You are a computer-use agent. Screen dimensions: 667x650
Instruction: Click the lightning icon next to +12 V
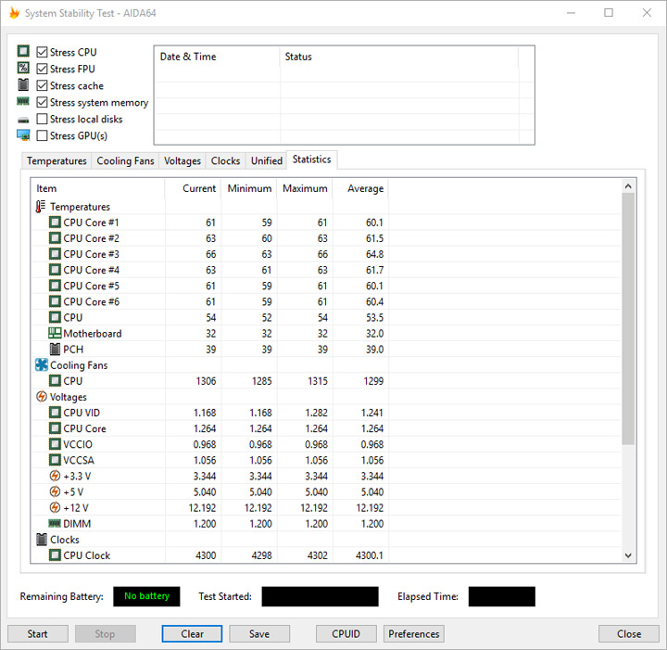click(x=55, y=507)
